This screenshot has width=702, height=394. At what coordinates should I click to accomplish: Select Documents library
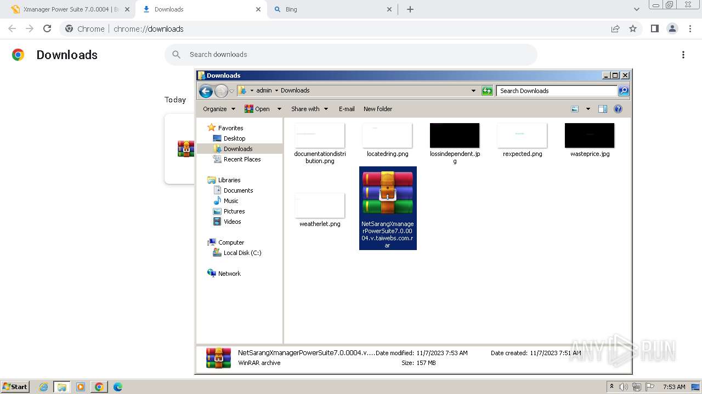[238, 190]
